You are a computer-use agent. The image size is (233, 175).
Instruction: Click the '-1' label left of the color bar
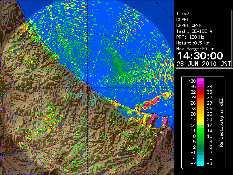pyautogui.click(x=193, y=152)
